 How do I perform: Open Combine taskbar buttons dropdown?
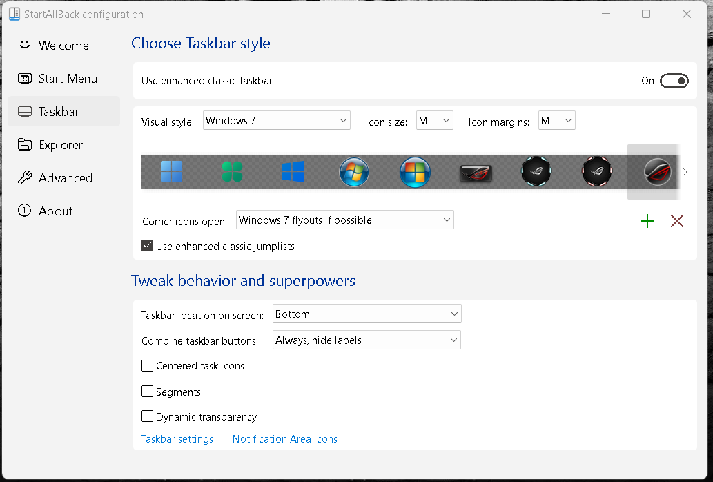click(x=367, y=340)
